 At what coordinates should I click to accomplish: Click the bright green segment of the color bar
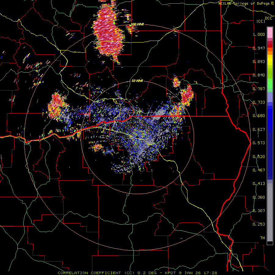tap(270, 83)
